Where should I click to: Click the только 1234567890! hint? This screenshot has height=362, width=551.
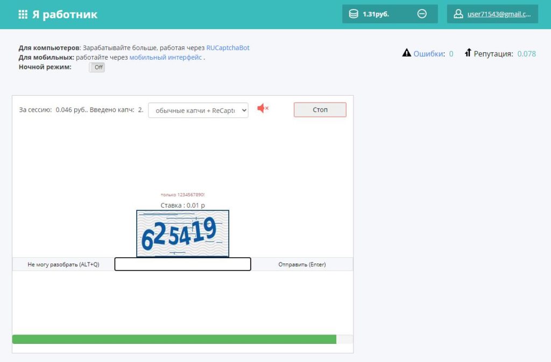click(x=183, y=195)
